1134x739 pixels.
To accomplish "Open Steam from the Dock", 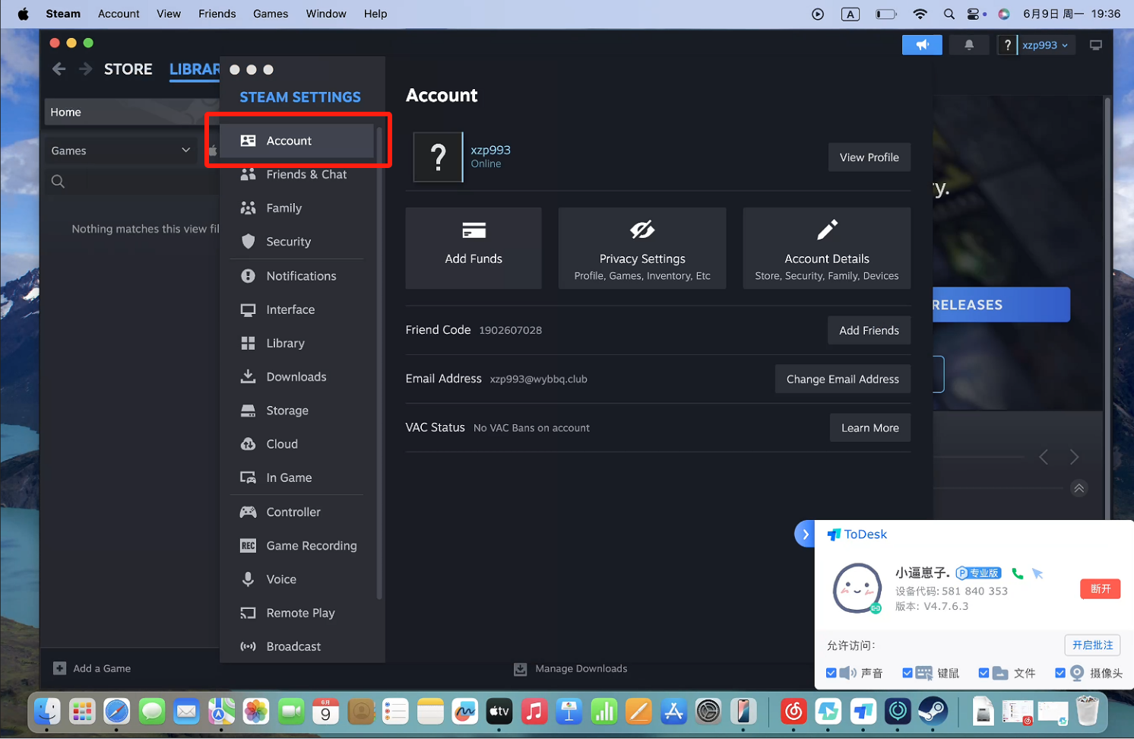I will 933,712.
